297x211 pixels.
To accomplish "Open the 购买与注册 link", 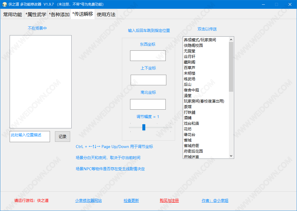I will [169, 200].
